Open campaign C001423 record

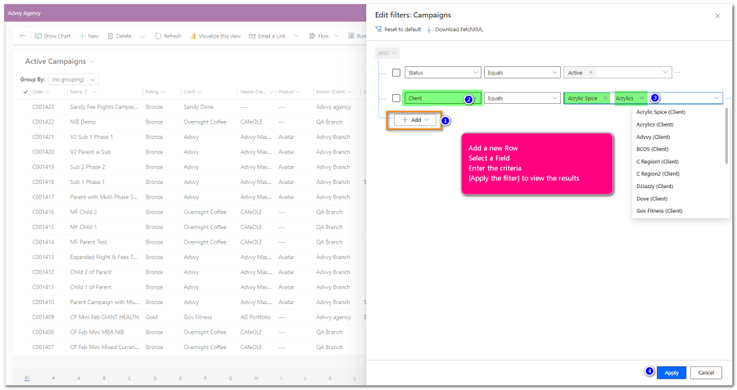[x=43, y=106]
